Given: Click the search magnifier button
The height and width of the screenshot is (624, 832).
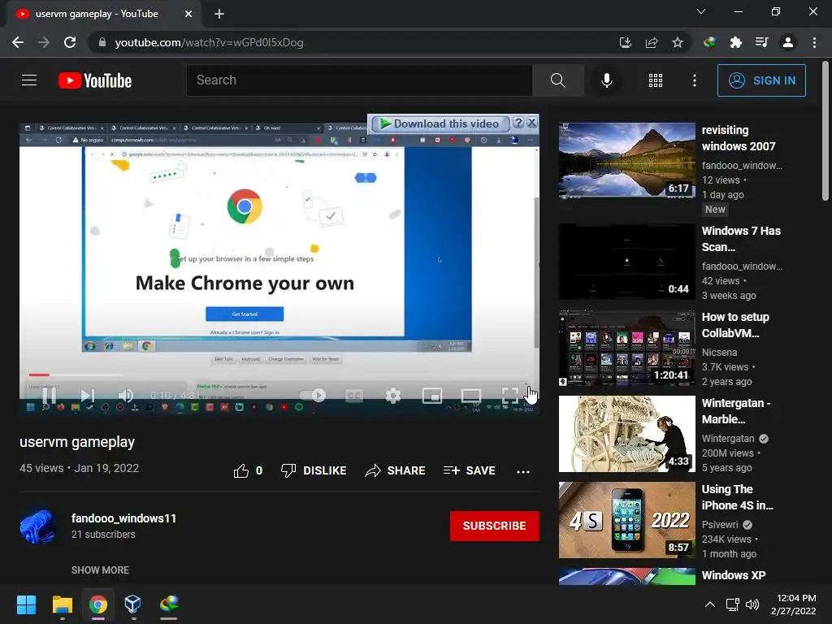Looking at the screenshot, I should pyautogui.click(x=557, y=80).
